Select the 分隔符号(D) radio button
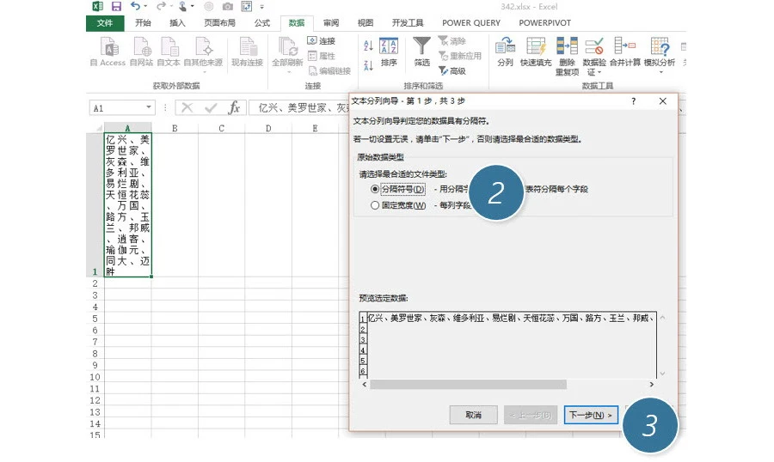774x462 pixels. click(375, 189)
